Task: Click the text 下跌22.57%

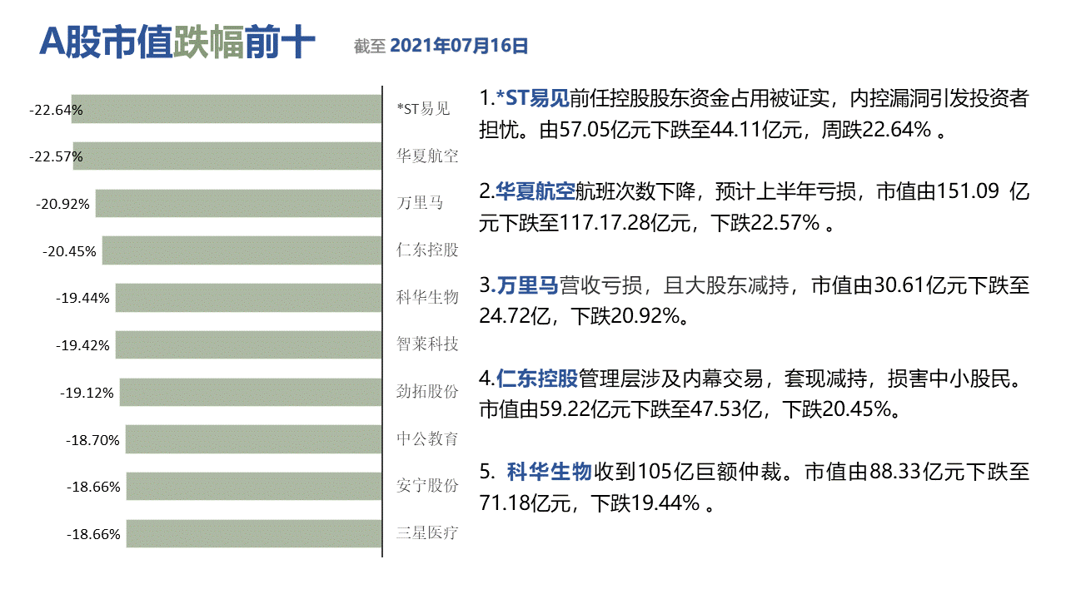Action: tap(764, 224)
